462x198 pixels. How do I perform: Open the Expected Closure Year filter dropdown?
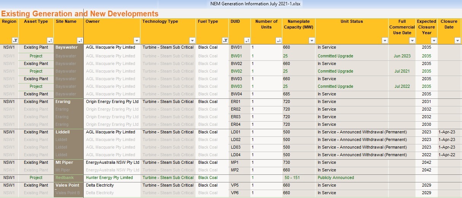(434, 40)
